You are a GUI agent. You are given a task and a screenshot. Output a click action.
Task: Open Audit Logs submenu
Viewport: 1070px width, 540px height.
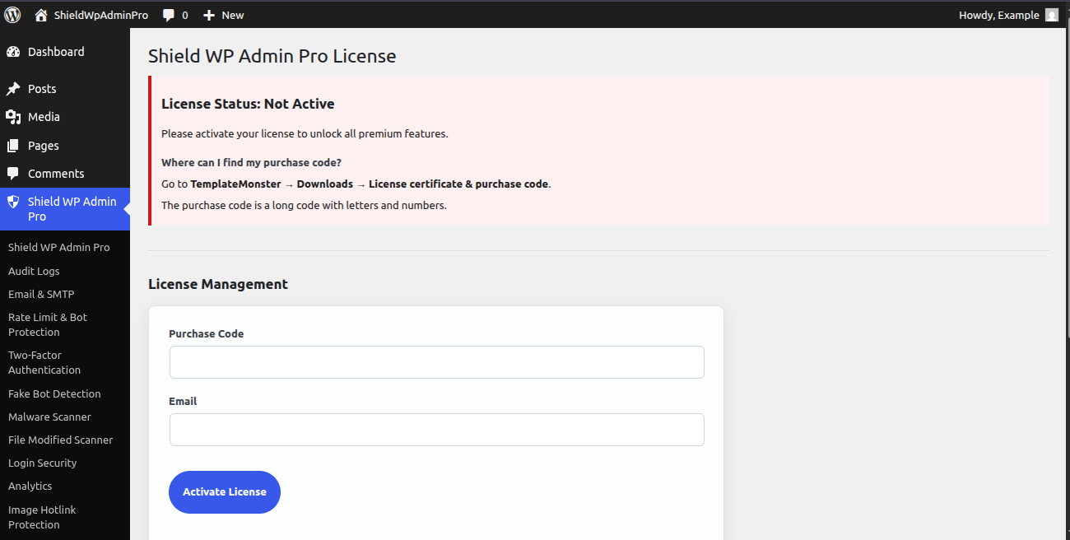(x=34, y=271)
